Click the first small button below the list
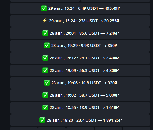This screenshot has width=153, height=130. (x=24, y=128)
